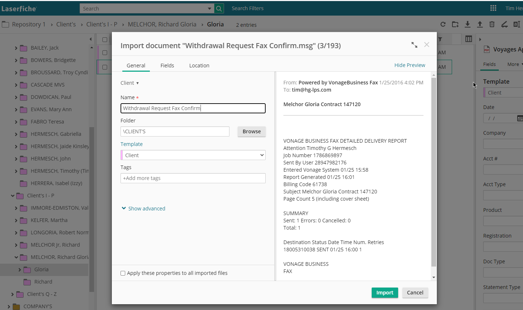Click the upload arrow icon
This screenshot has width=523, height=310.
480,24
